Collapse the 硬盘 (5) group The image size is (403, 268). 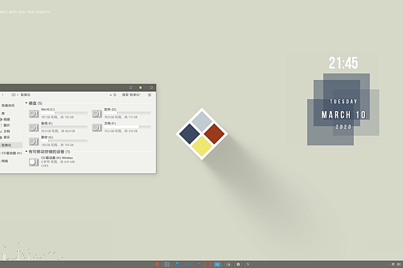click(26, 103)
